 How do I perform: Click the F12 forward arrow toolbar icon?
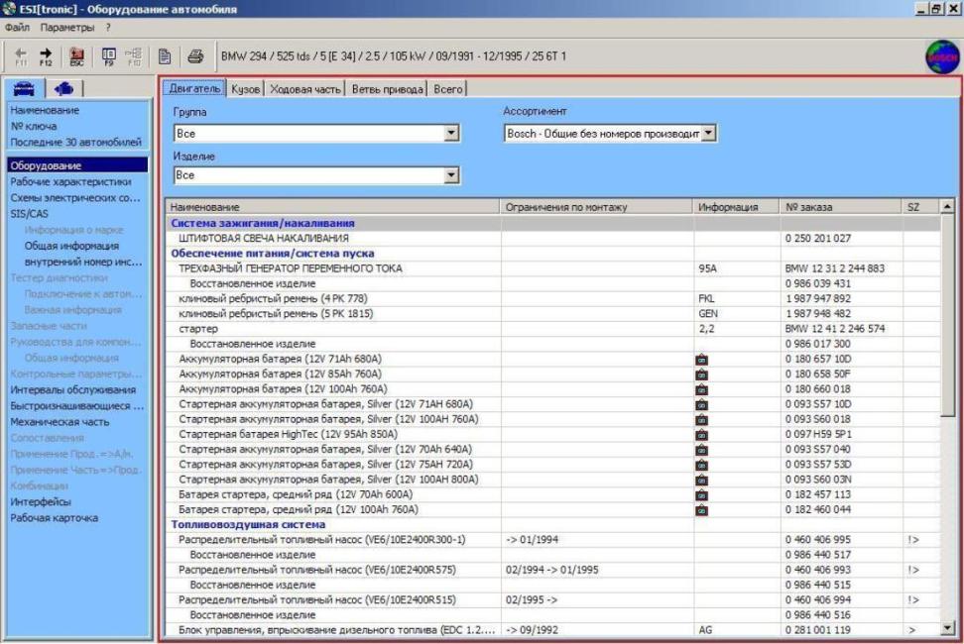47,55
